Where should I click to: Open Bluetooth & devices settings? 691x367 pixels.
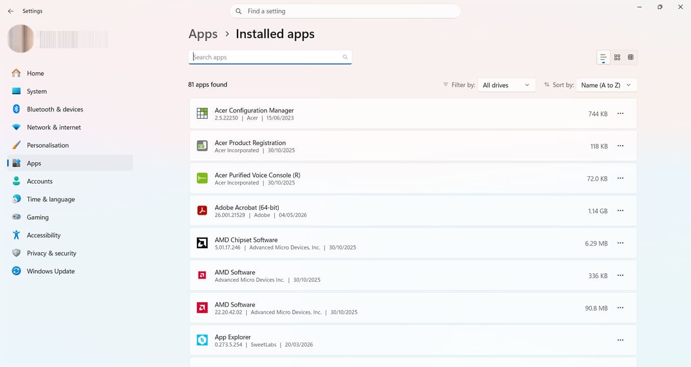(x=70, y=109)
